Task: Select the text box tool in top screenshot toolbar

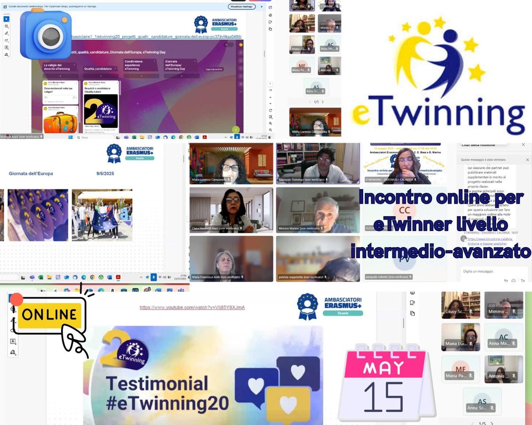Action: [6, 47]
